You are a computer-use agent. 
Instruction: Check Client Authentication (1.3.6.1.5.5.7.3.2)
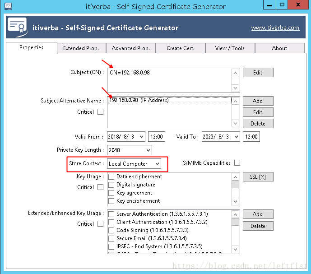point(111,222)
